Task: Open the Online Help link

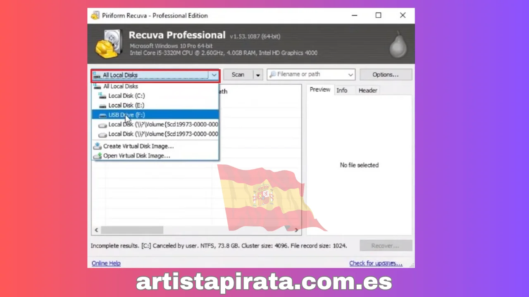Action: (106, 263)
